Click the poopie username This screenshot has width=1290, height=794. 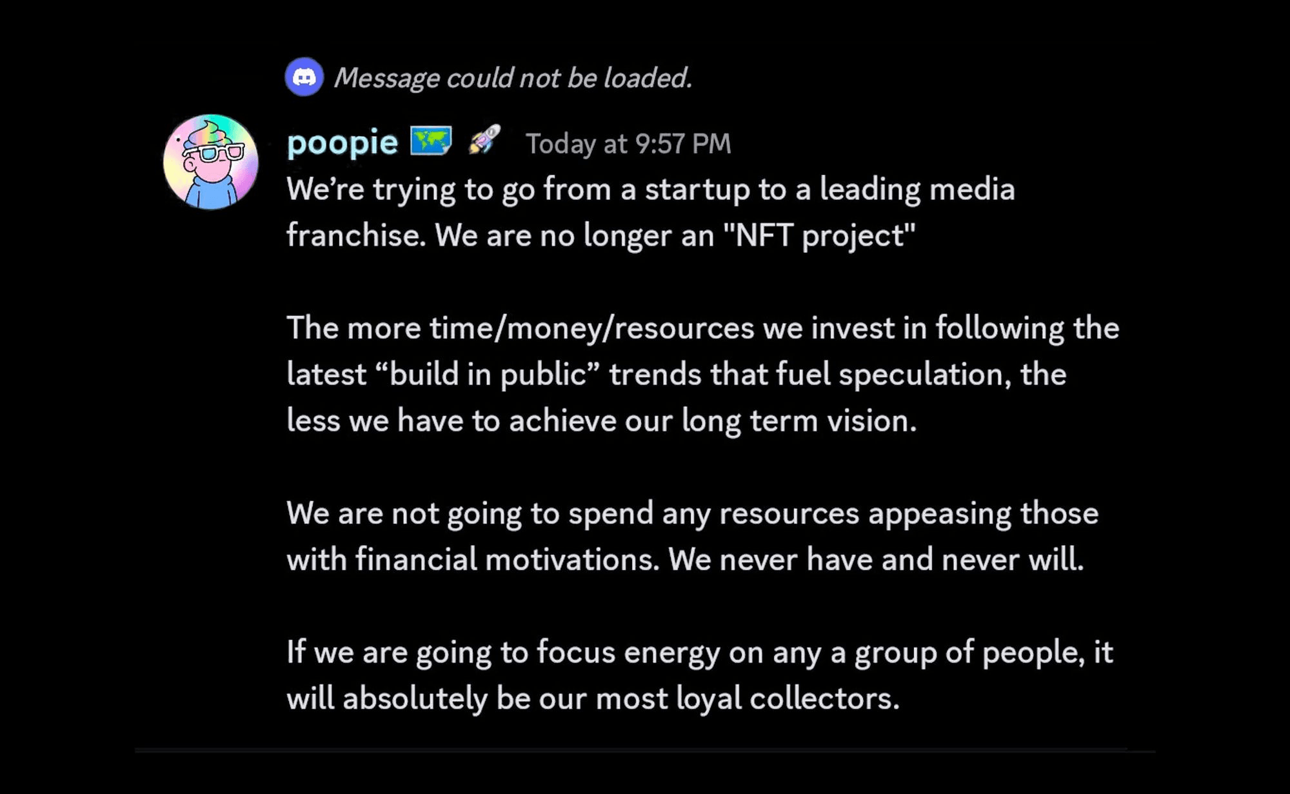342,143
